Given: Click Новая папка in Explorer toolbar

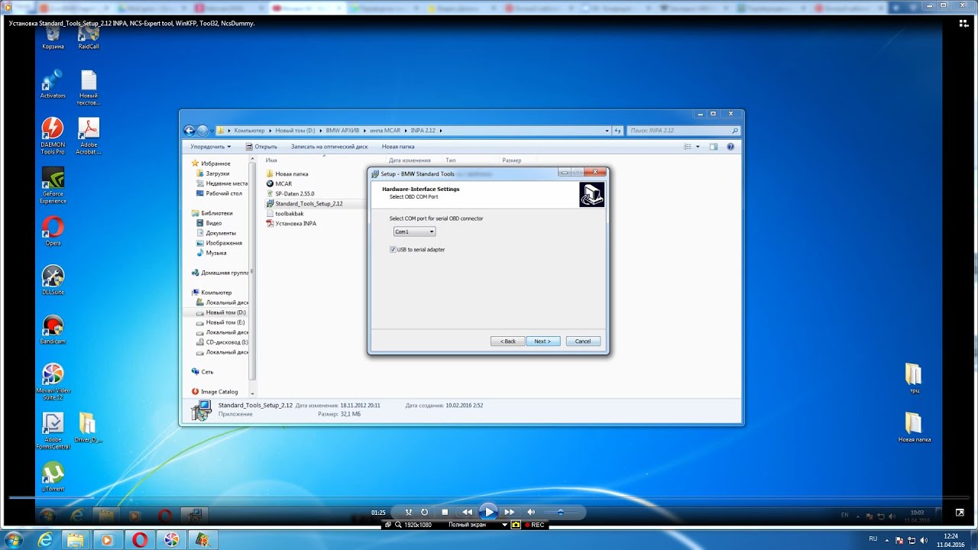Looking at the screenshot, I should (398, 147).
